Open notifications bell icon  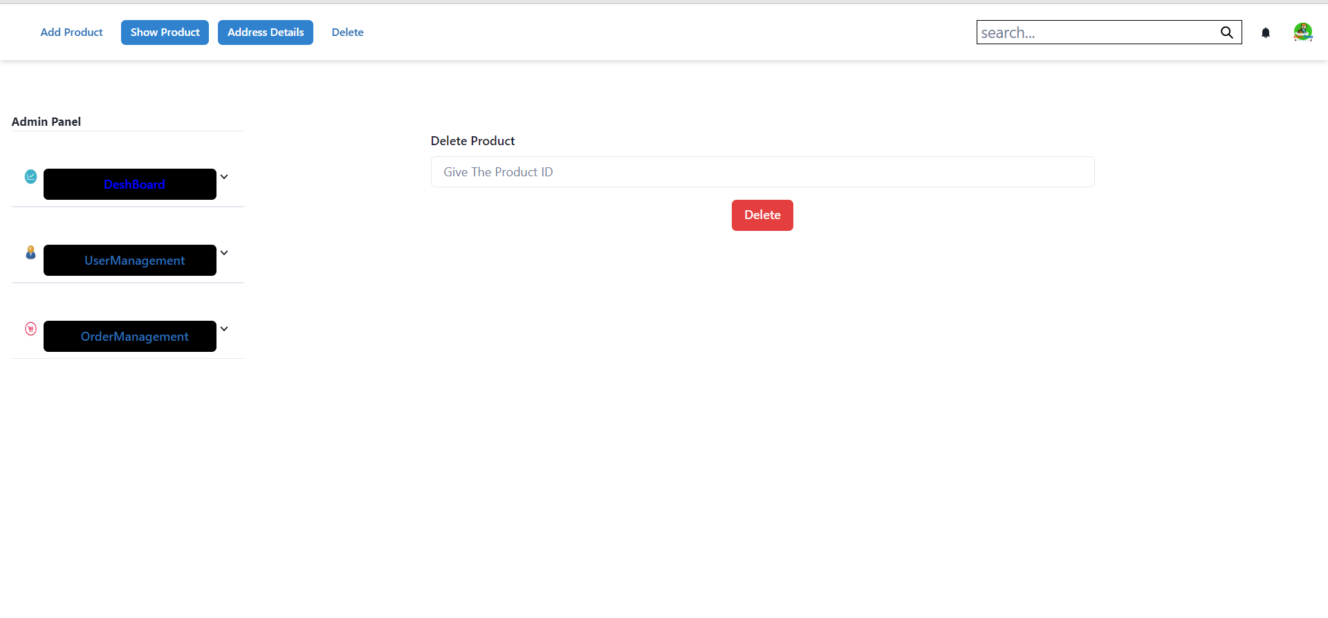[1265, 32]
